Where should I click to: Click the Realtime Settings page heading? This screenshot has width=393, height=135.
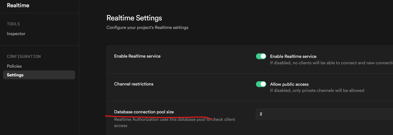[134, 18]
